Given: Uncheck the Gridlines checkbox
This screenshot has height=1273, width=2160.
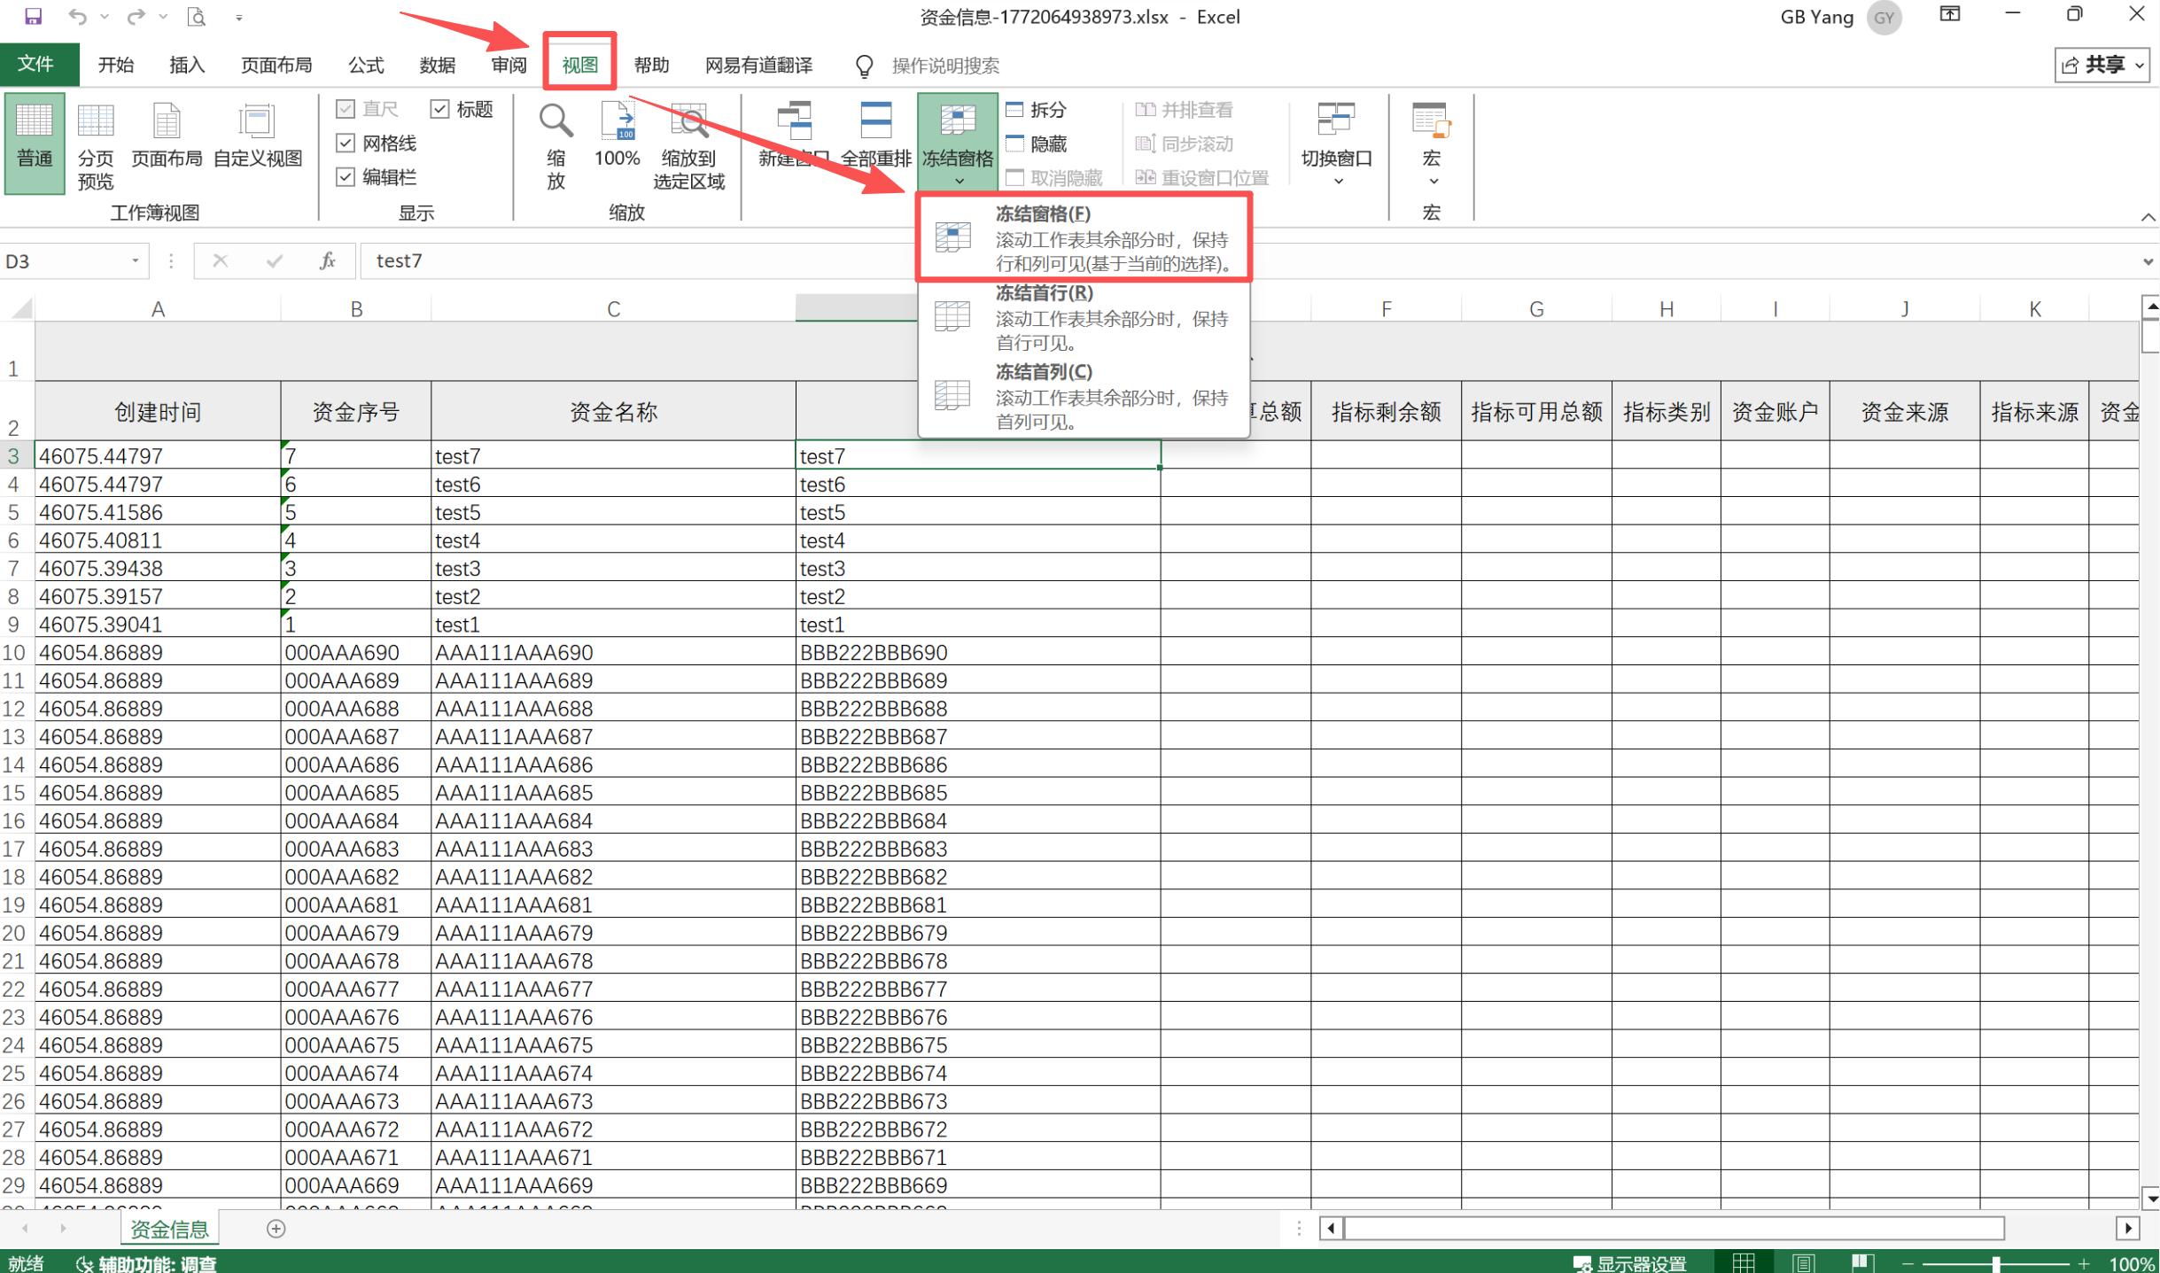Looking at the screenshot, I should click(346, 143).
